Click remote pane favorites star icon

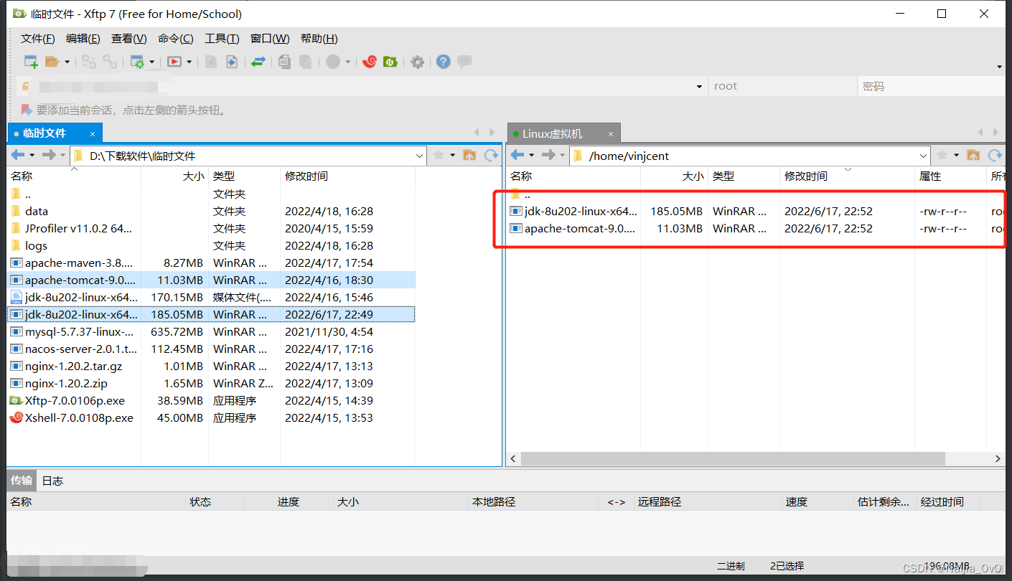942,155
